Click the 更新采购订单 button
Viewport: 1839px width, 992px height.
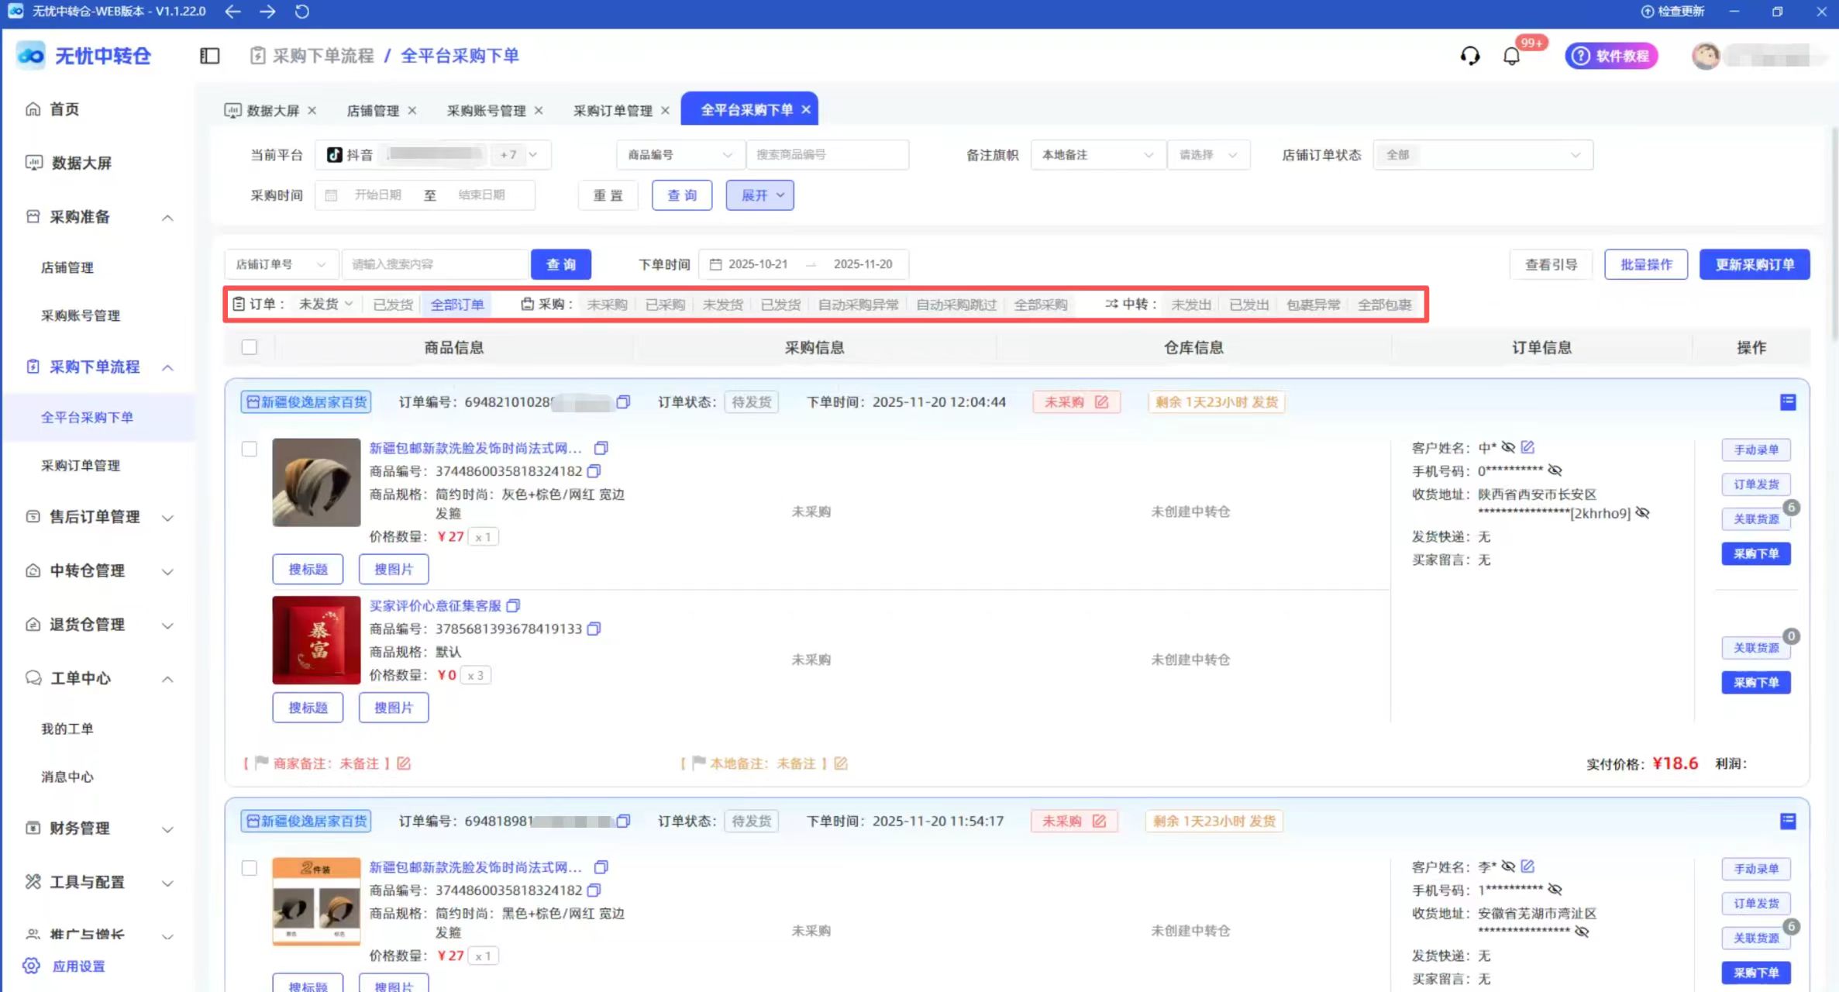(1755, 264)
